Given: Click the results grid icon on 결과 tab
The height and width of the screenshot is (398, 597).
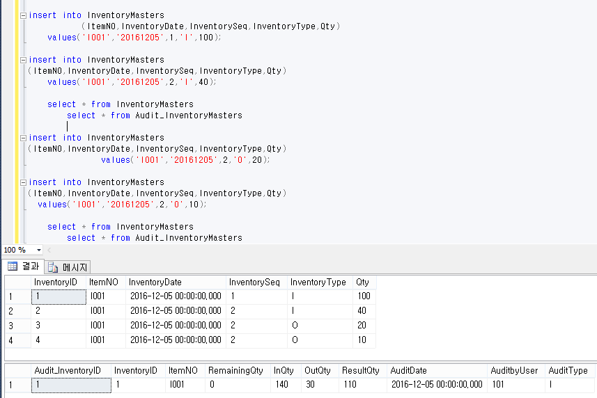Looking at the screenshot, I should tap(12, 266).
